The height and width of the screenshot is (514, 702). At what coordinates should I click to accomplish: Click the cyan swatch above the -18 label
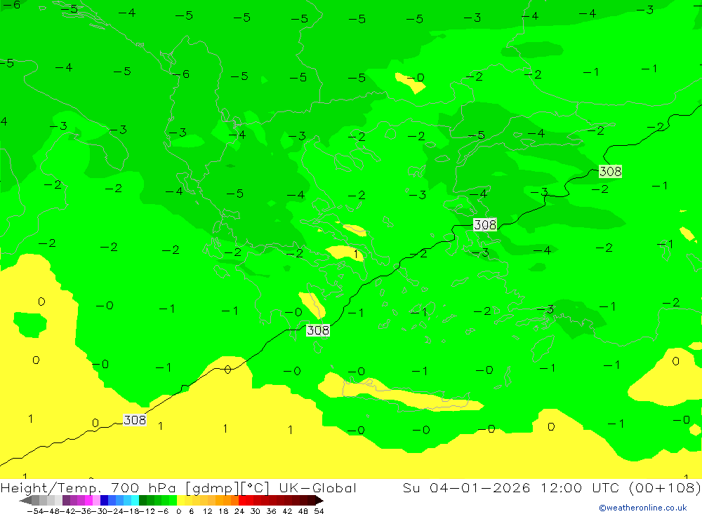click(x=135, y=500)
